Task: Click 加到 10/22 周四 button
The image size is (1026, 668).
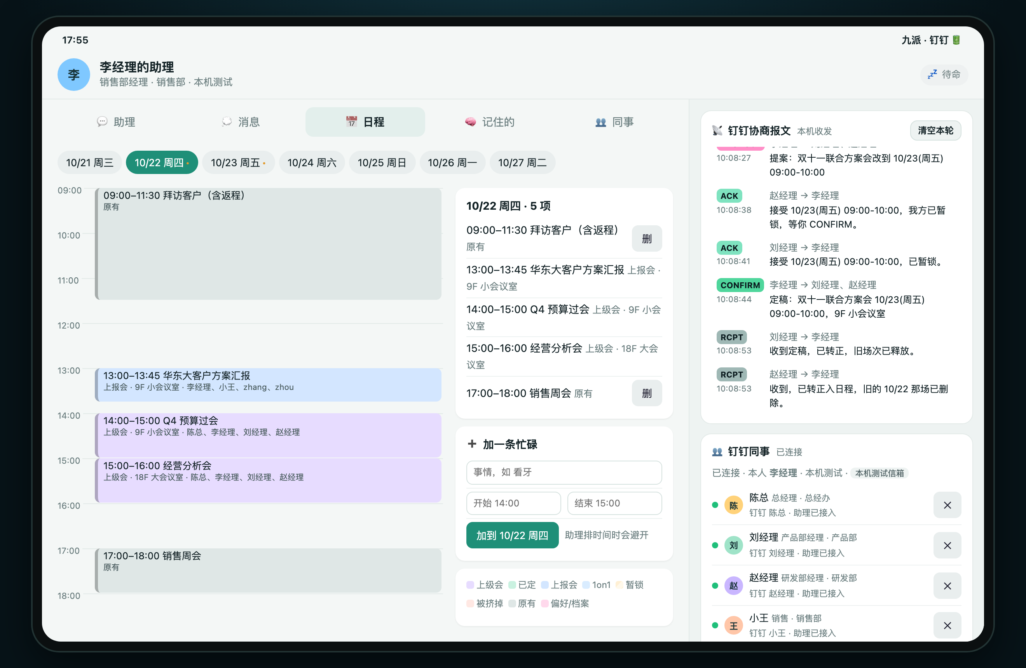Action: [x=512, y=535]
